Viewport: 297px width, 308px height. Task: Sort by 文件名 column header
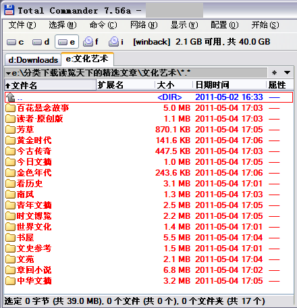[51, 85]
